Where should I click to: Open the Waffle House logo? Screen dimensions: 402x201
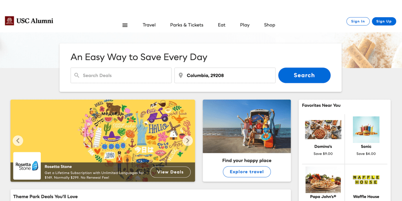(366, 180)
